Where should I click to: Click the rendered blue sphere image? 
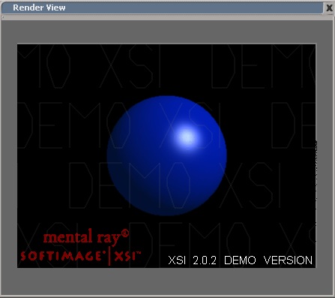click(166, 155)
